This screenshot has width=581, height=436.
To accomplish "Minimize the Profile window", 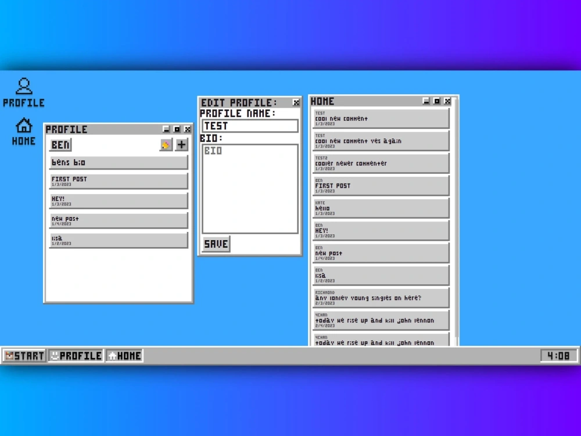I will click(x=166, y=129).
